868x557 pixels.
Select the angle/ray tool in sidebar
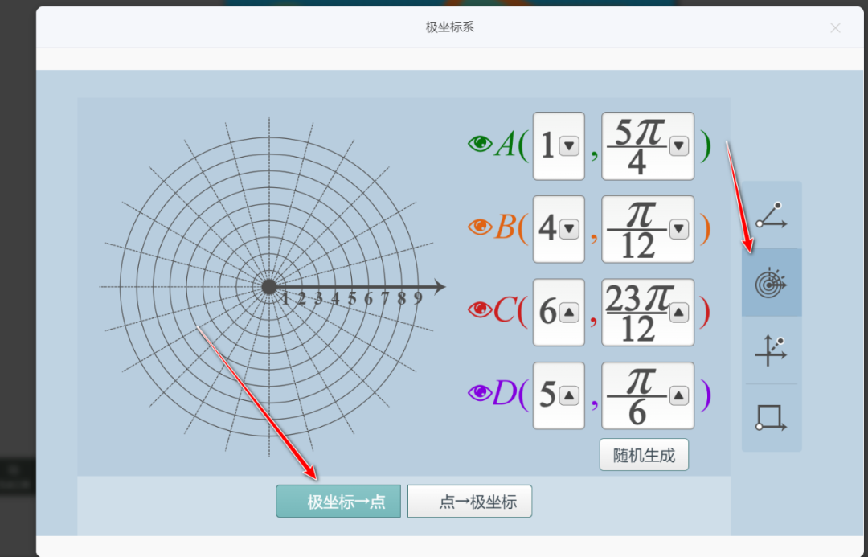pyautogui.click(x=771, y=213)
